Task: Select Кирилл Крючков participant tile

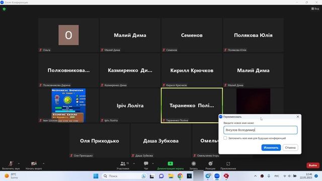Action: pyautogui.click(x=192, y=70)
